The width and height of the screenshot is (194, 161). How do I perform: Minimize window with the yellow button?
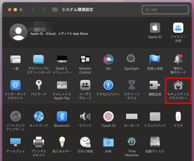15,10
